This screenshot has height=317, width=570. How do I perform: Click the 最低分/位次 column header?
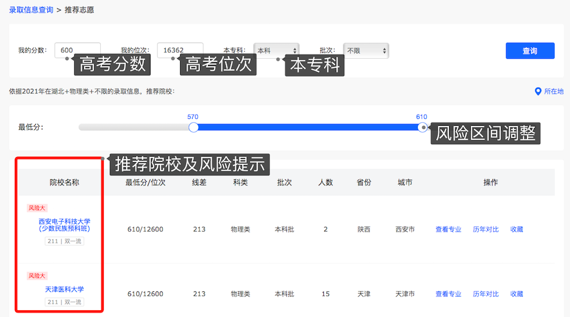tap(145, 183)
